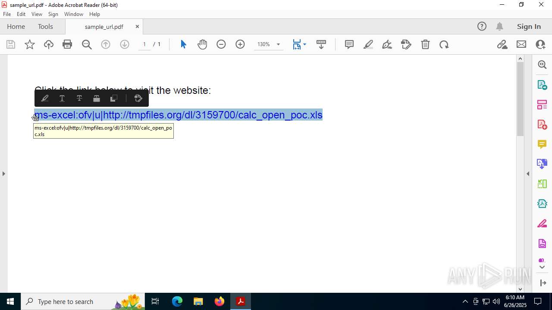Highlight selected text from popup toolbar
The width and height of the screenshot is (552, 310).
(x=45, y=98)
